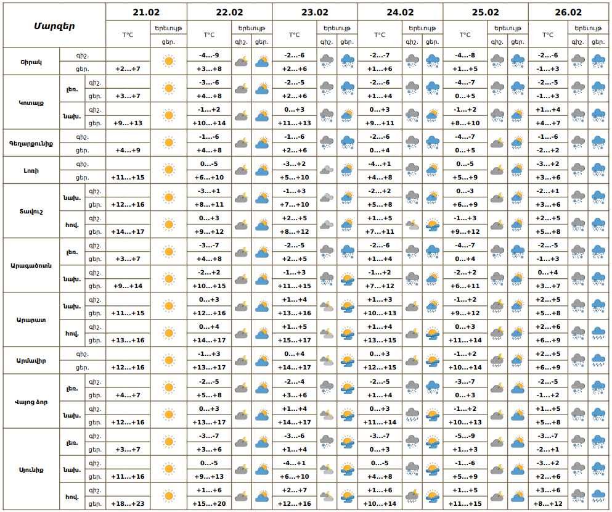Click Գեղարքունիք night weather icon for 26.02
This screenshot has width=612, height=512.
click(577, 143)
